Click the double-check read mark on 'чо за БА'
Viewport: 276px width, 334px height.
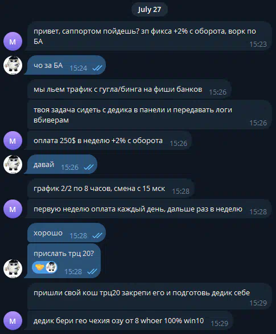coord(97,68)
